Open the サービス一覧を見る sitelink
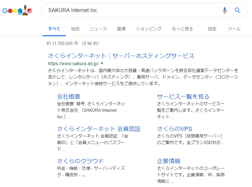This screenshot has width=252, height=187. (x=183, y=96)
